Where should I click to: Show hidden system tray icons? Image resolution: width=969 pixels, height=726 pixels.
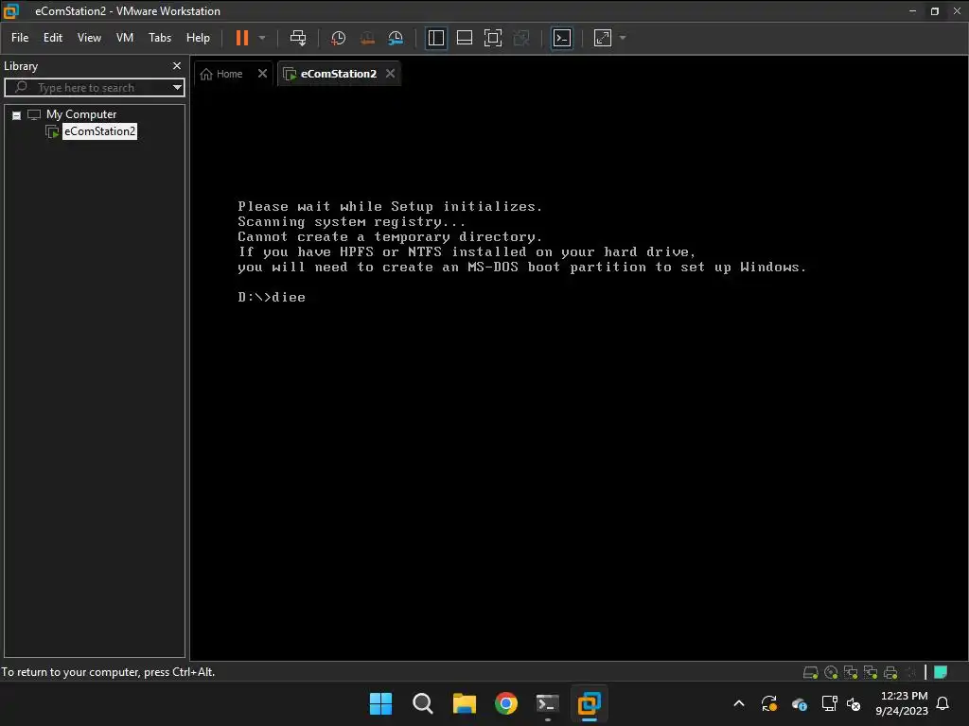(x=738, y=703)
